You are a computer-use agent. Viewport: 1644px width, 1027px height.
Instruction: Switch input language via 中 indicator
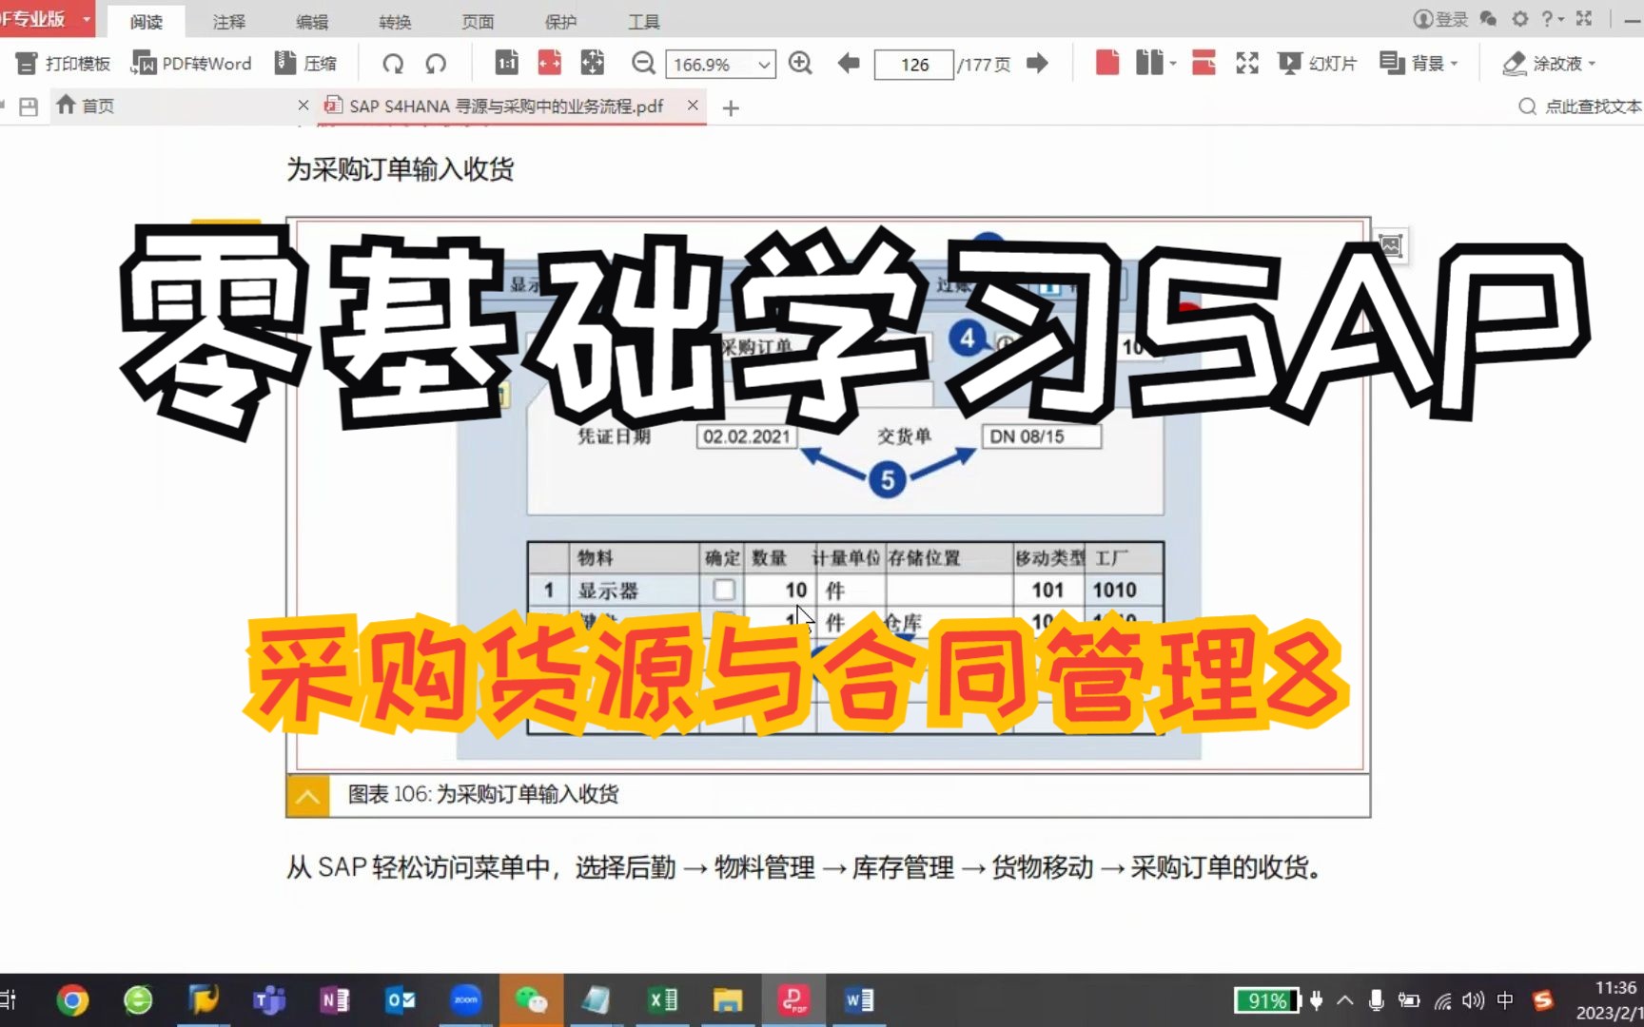click(1505, 999)
